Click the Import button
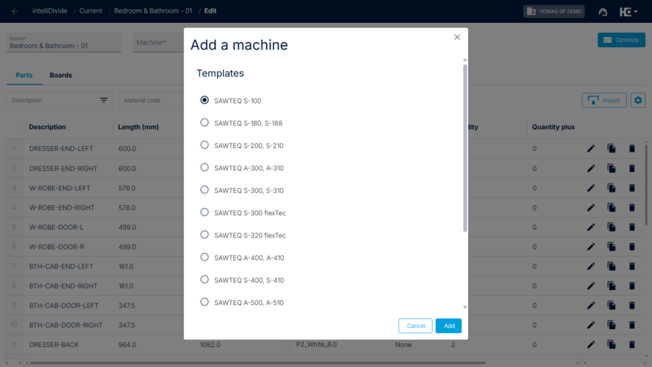This screenshot has height=367, width=652. (x=604, y=101)
